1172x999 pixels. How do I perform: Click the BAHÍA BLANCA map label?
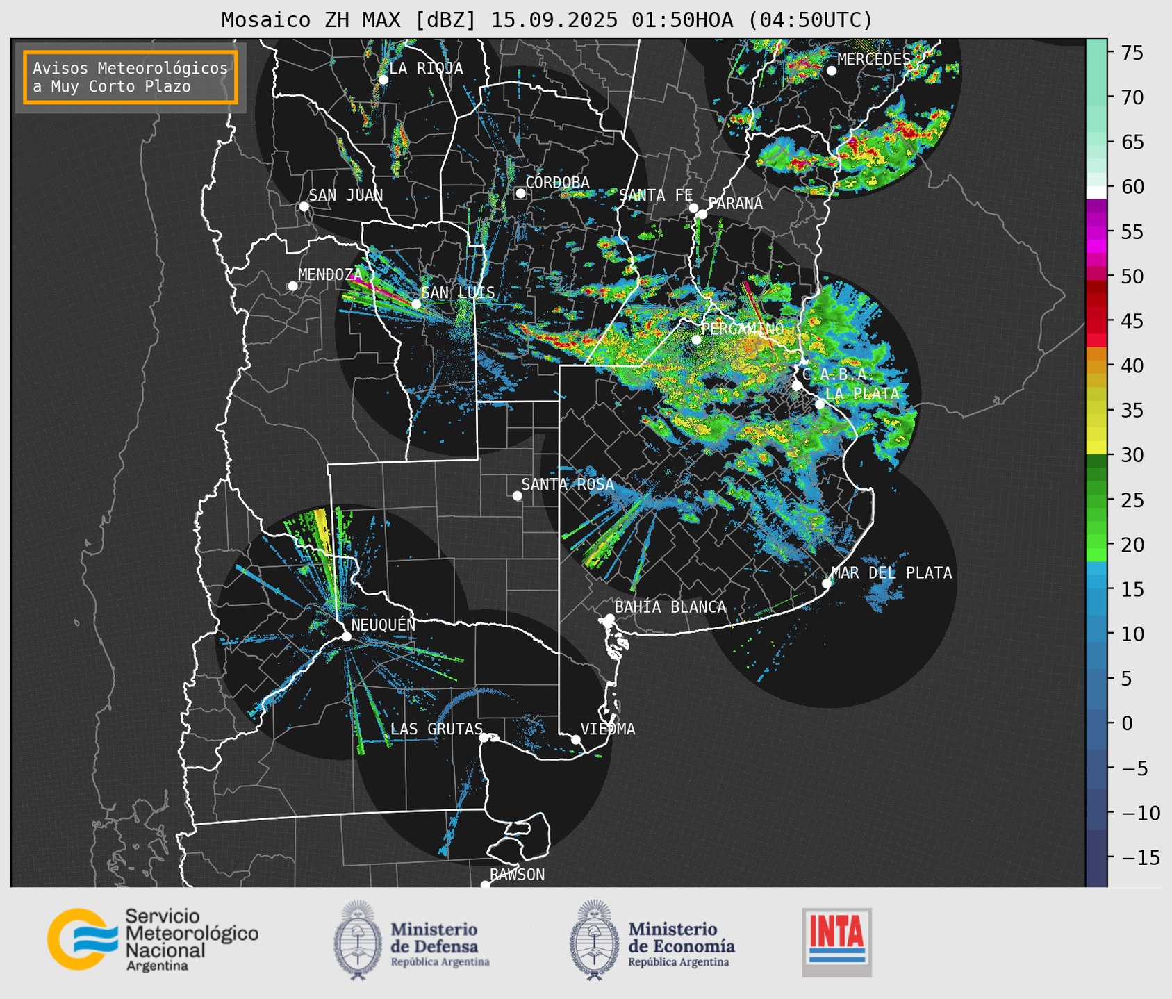pyautogui.click(x=670, y=607)
